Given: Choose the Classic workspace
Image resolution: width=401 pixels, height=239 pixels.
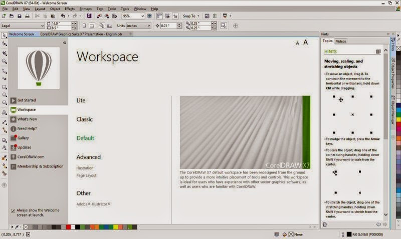Looking at the screenshot, I should pos(84,119).
